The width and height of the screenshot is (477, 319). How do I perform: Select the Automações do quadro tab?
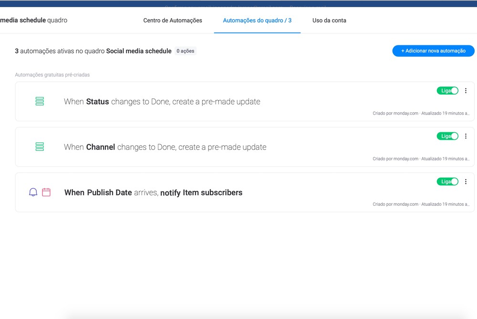pos(257,21)
